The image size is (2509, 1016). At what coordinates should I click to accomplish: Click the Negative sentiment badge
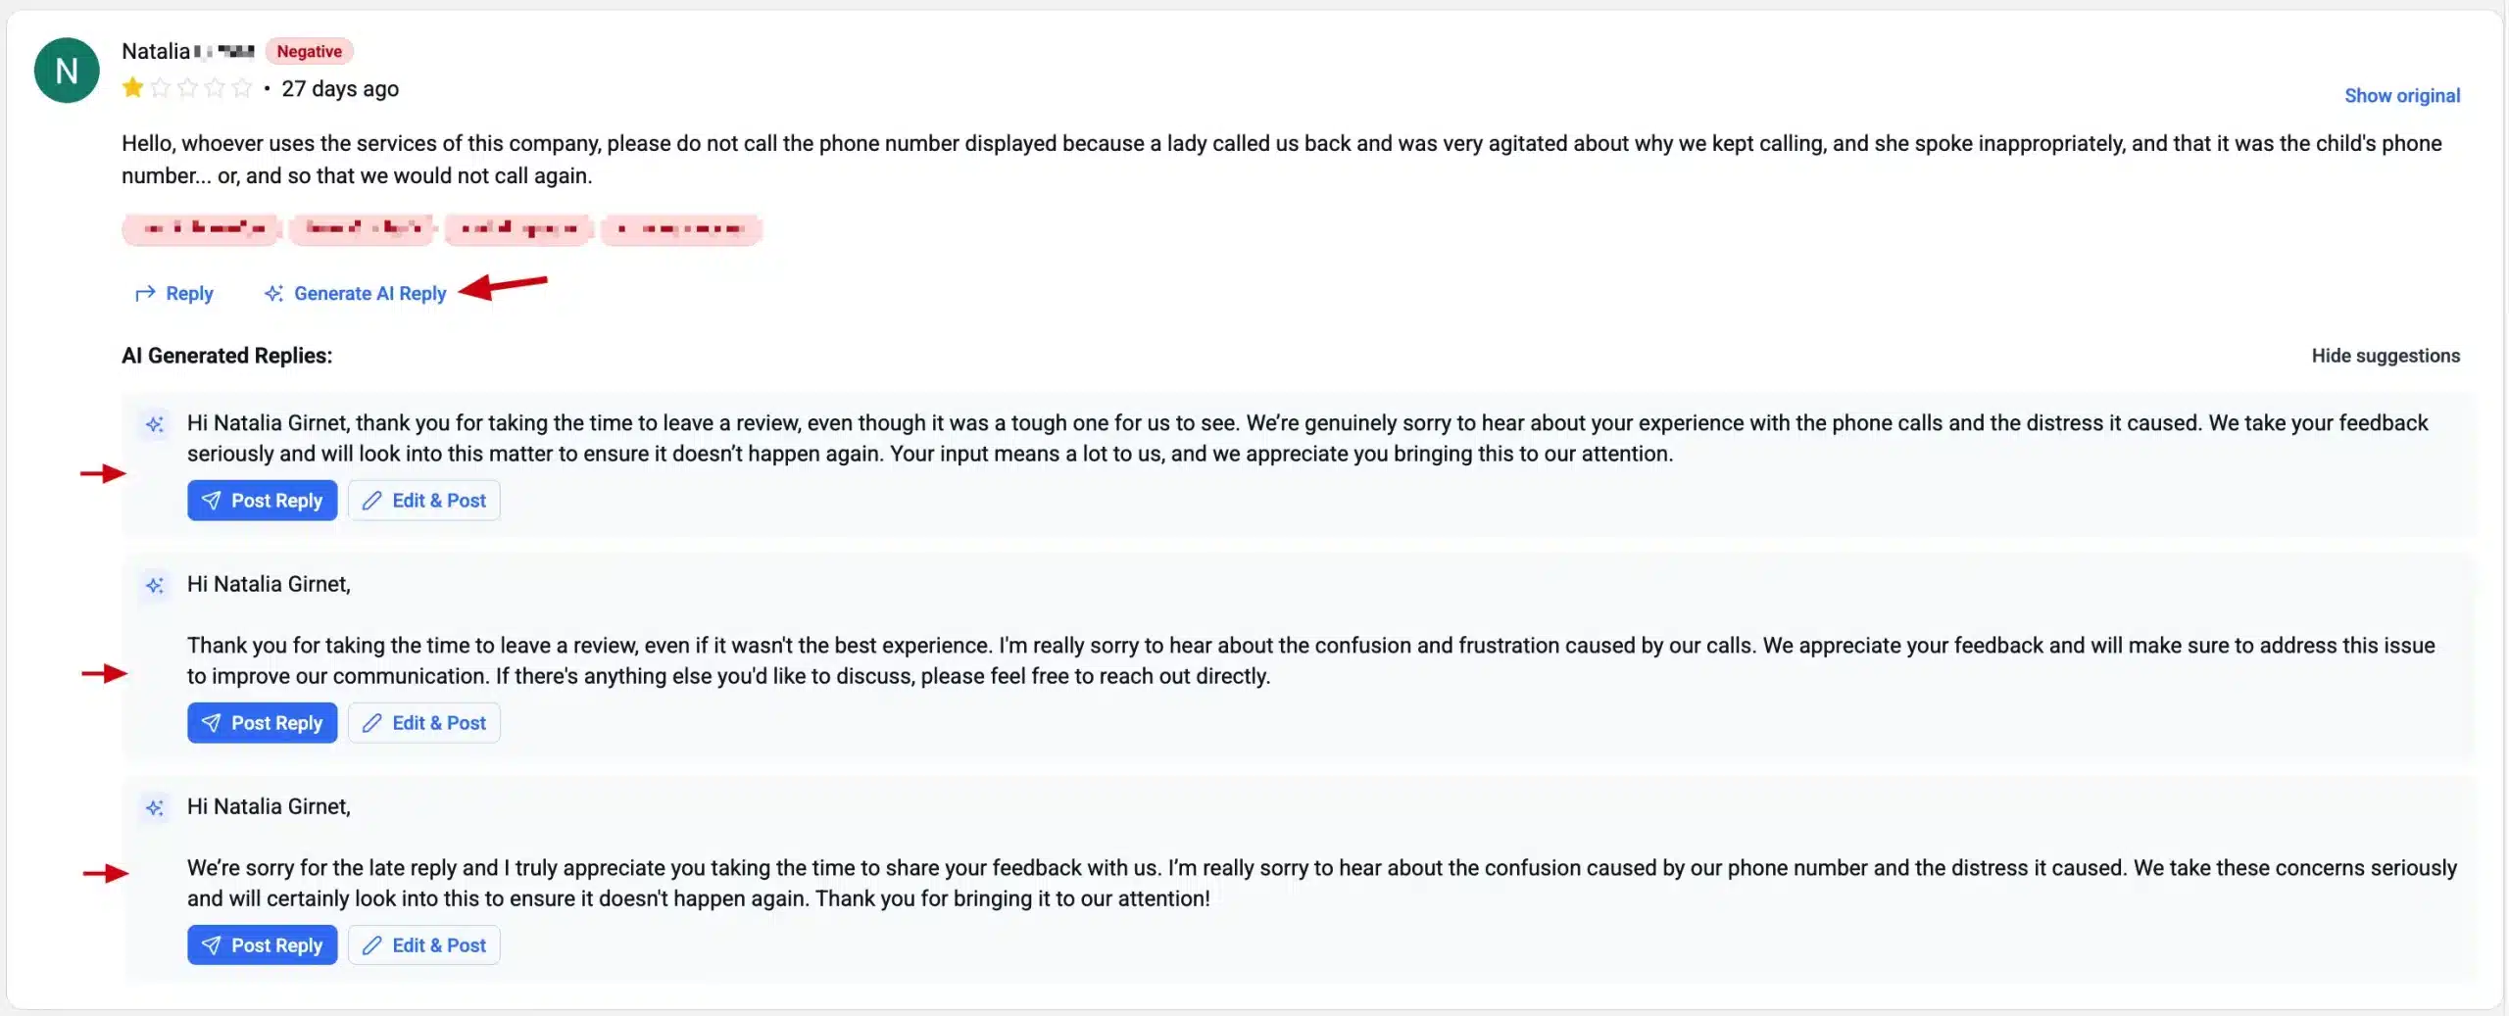[x=309, y=50]
